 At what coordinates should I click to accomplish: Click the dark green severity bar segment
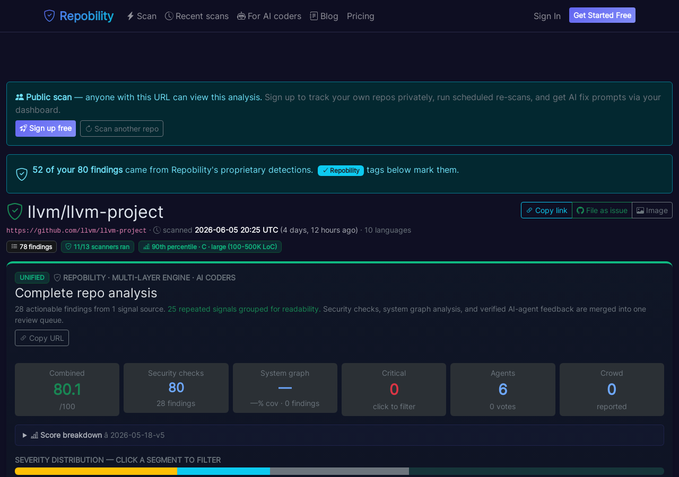536,471
